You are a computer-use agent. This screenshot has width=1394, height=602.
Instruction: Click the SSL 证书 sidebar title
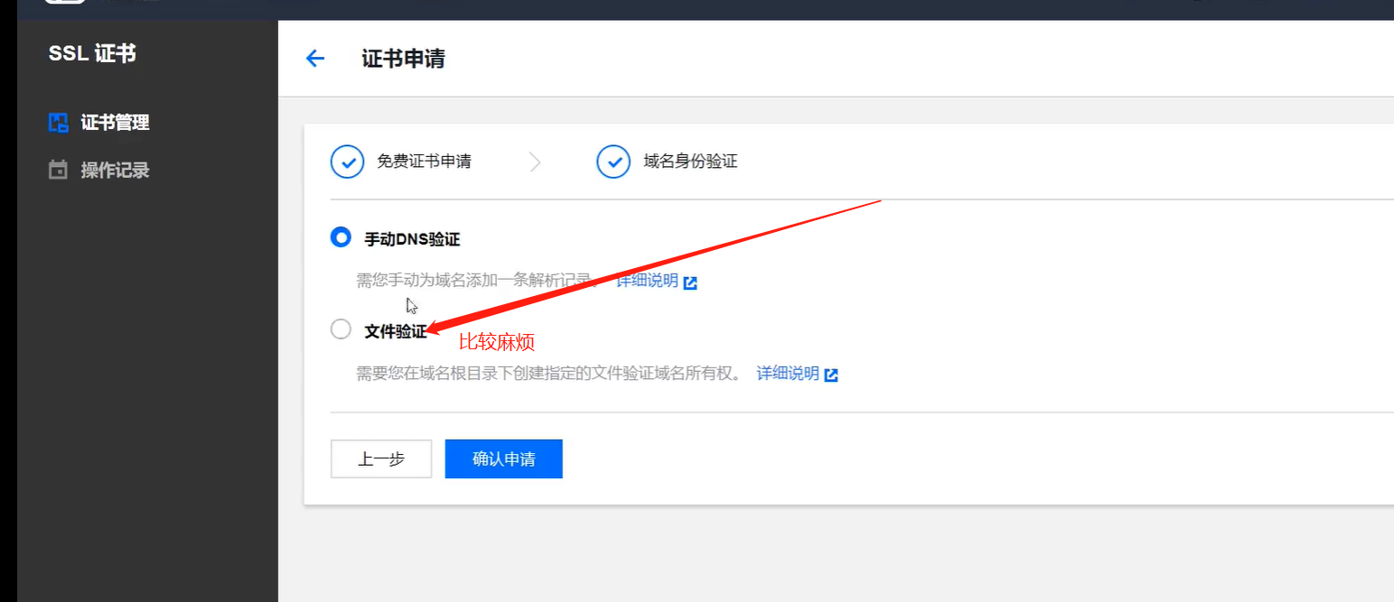coord(92,54)
